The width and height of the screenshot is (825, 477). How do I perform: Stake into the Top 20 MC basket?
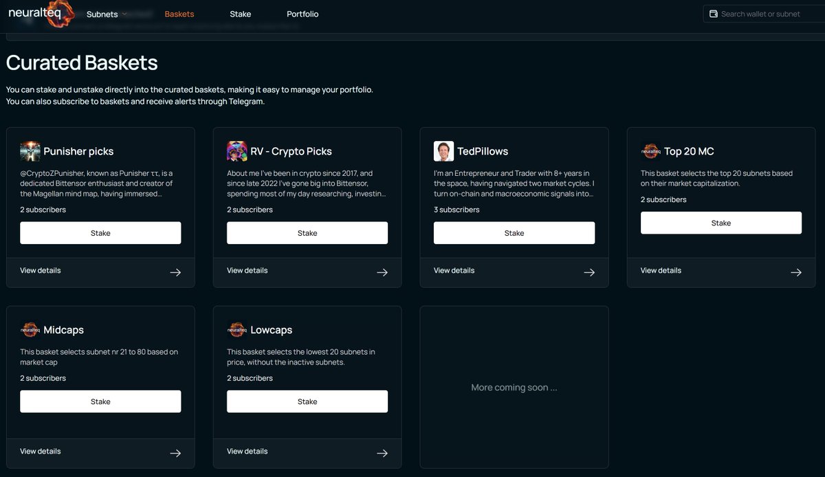click(721, 223)
